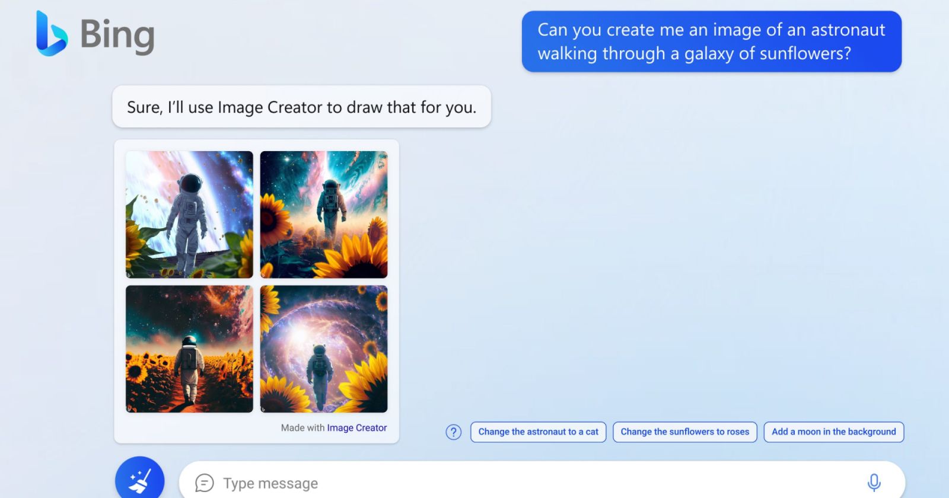949x498 pixels.
Task: View the bottom-right spiral galaxy astronaut image
Action: 324,349
